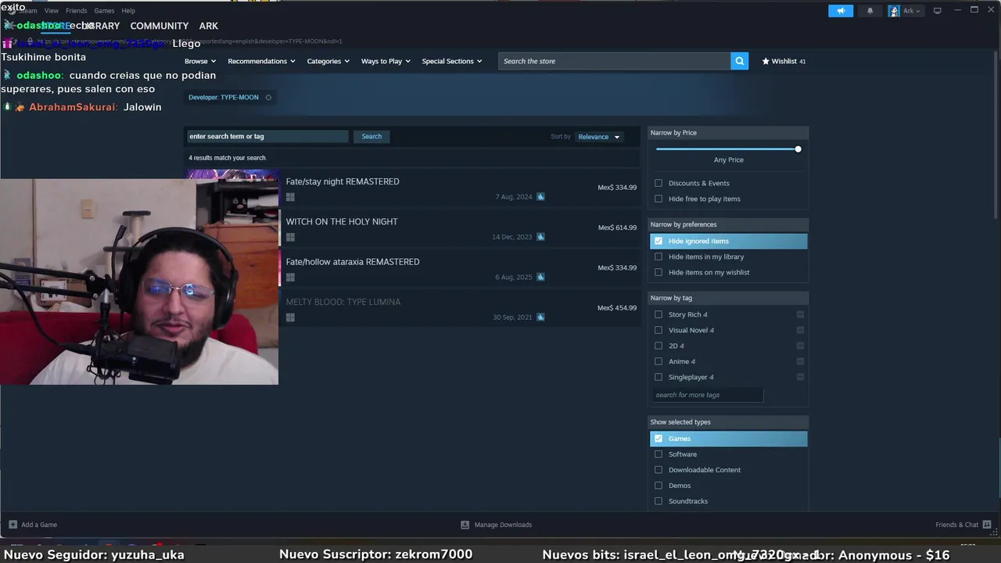Uncheck the Games type checkbox
Image resolution: width=1001 pixels, height=563 pixels.
coord(658,439)
